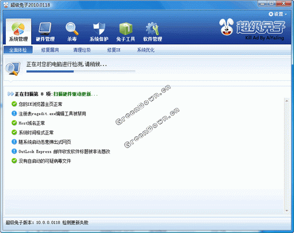The height and width of the screenshot is (233, 294).
Task: Click warning icon beside regedit.exe item
Action: coord(14,113)
